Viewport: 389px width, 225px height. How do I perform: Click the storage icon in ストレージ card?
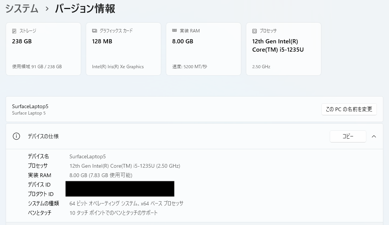pos(14,31)
